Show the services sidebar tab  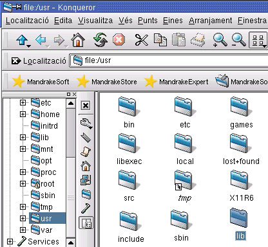click(x=86, y=208)
